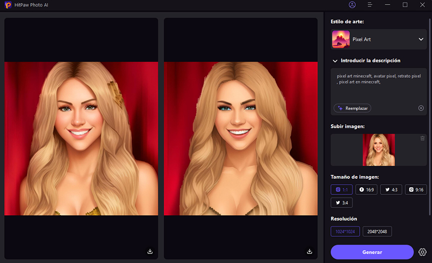Open the hamburger menu in title bar
Screen dimensions: 432x263
370,5
